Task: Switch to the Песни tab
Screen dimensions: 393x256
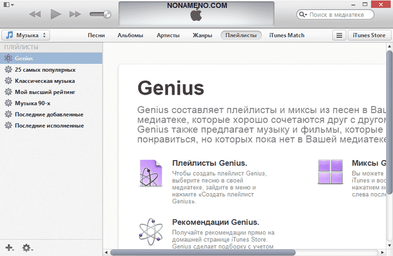Action: coord(97,35)
